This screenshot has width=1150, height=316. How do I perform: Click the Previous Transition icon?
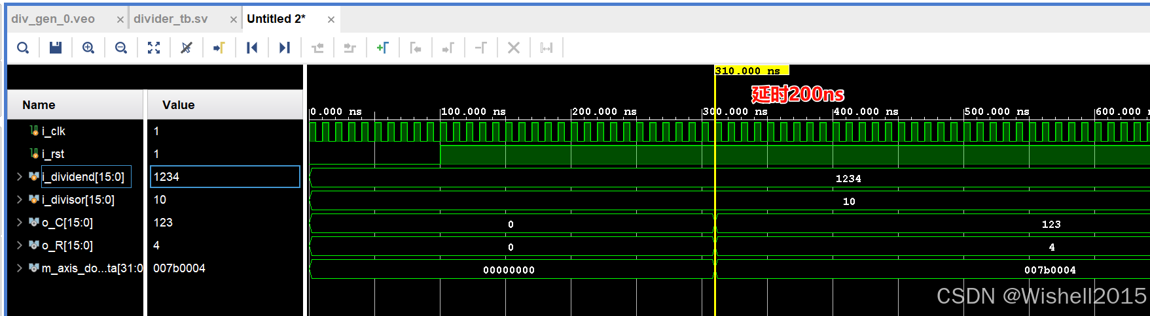(x=317, y=48)
